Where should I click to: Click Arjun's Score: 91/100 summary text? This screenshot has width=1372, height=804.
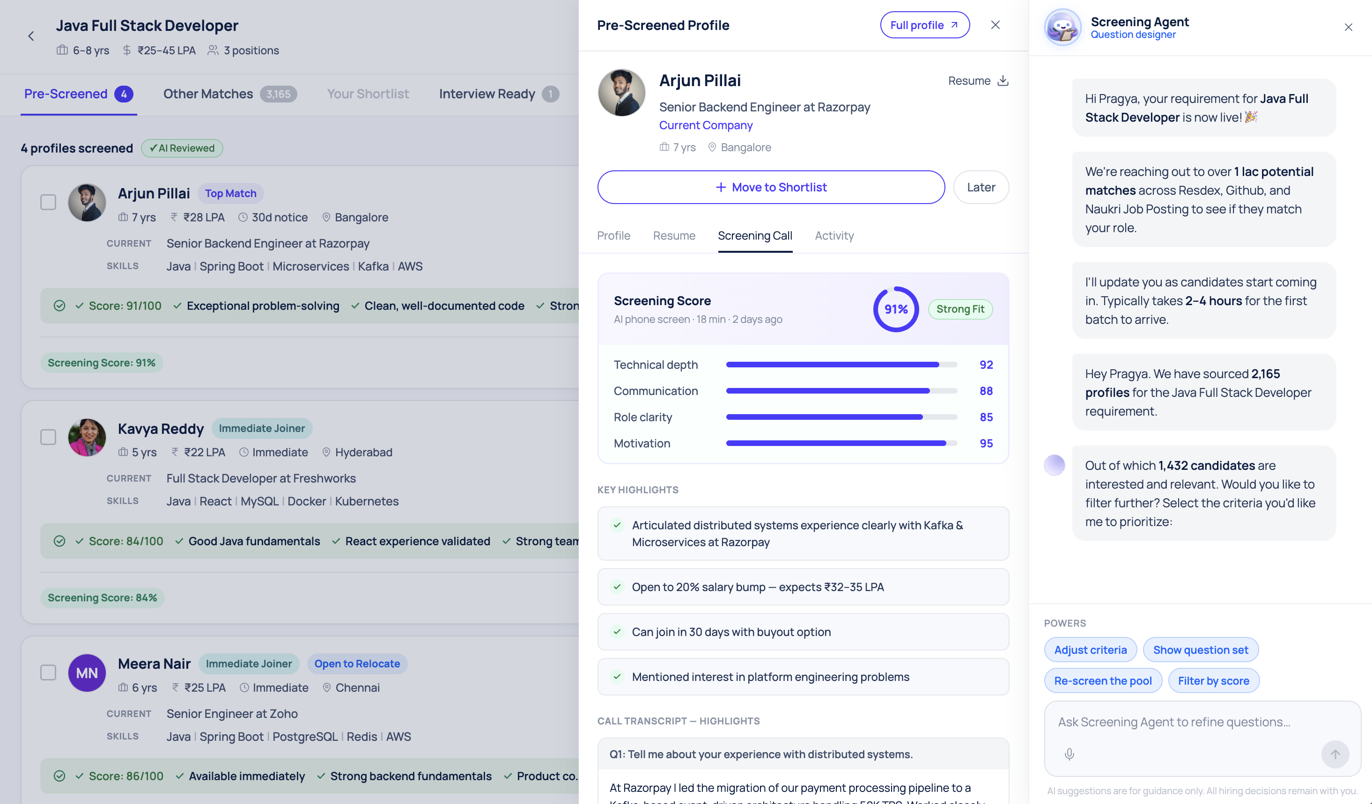click(125, 306)
